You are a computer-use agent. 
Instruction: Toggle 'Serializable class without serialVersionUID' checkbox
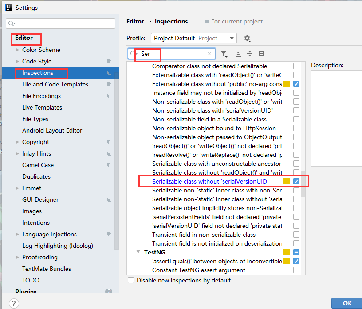coord(296,181)
